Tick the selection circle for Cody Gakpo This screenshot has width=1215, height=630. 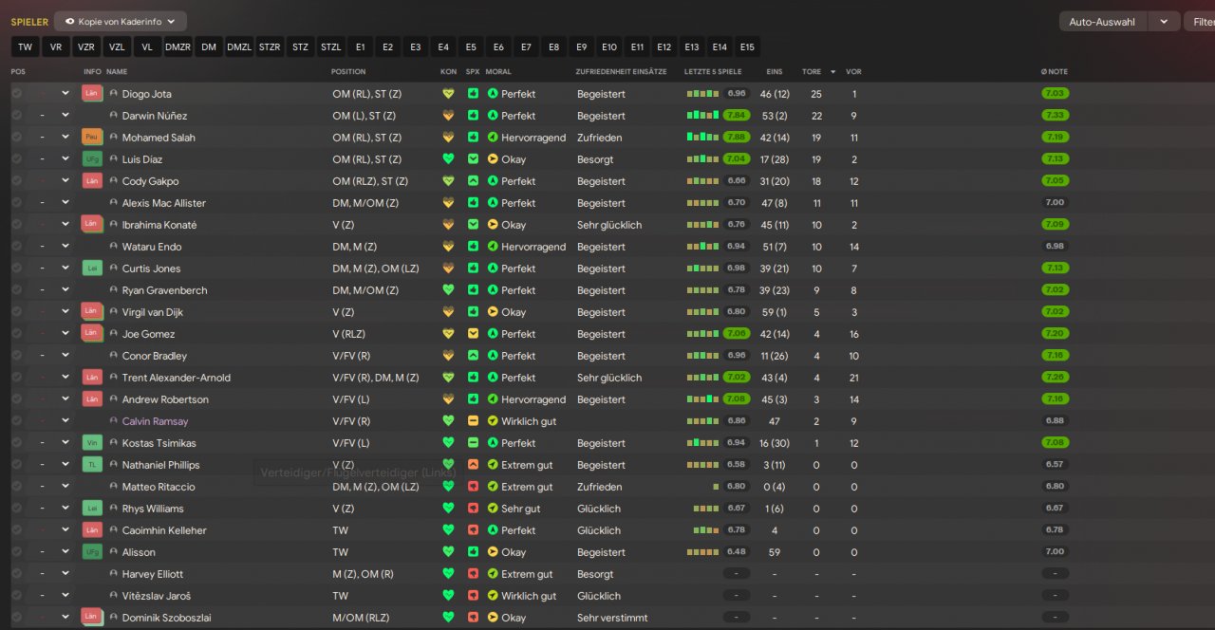coord(16,181)
